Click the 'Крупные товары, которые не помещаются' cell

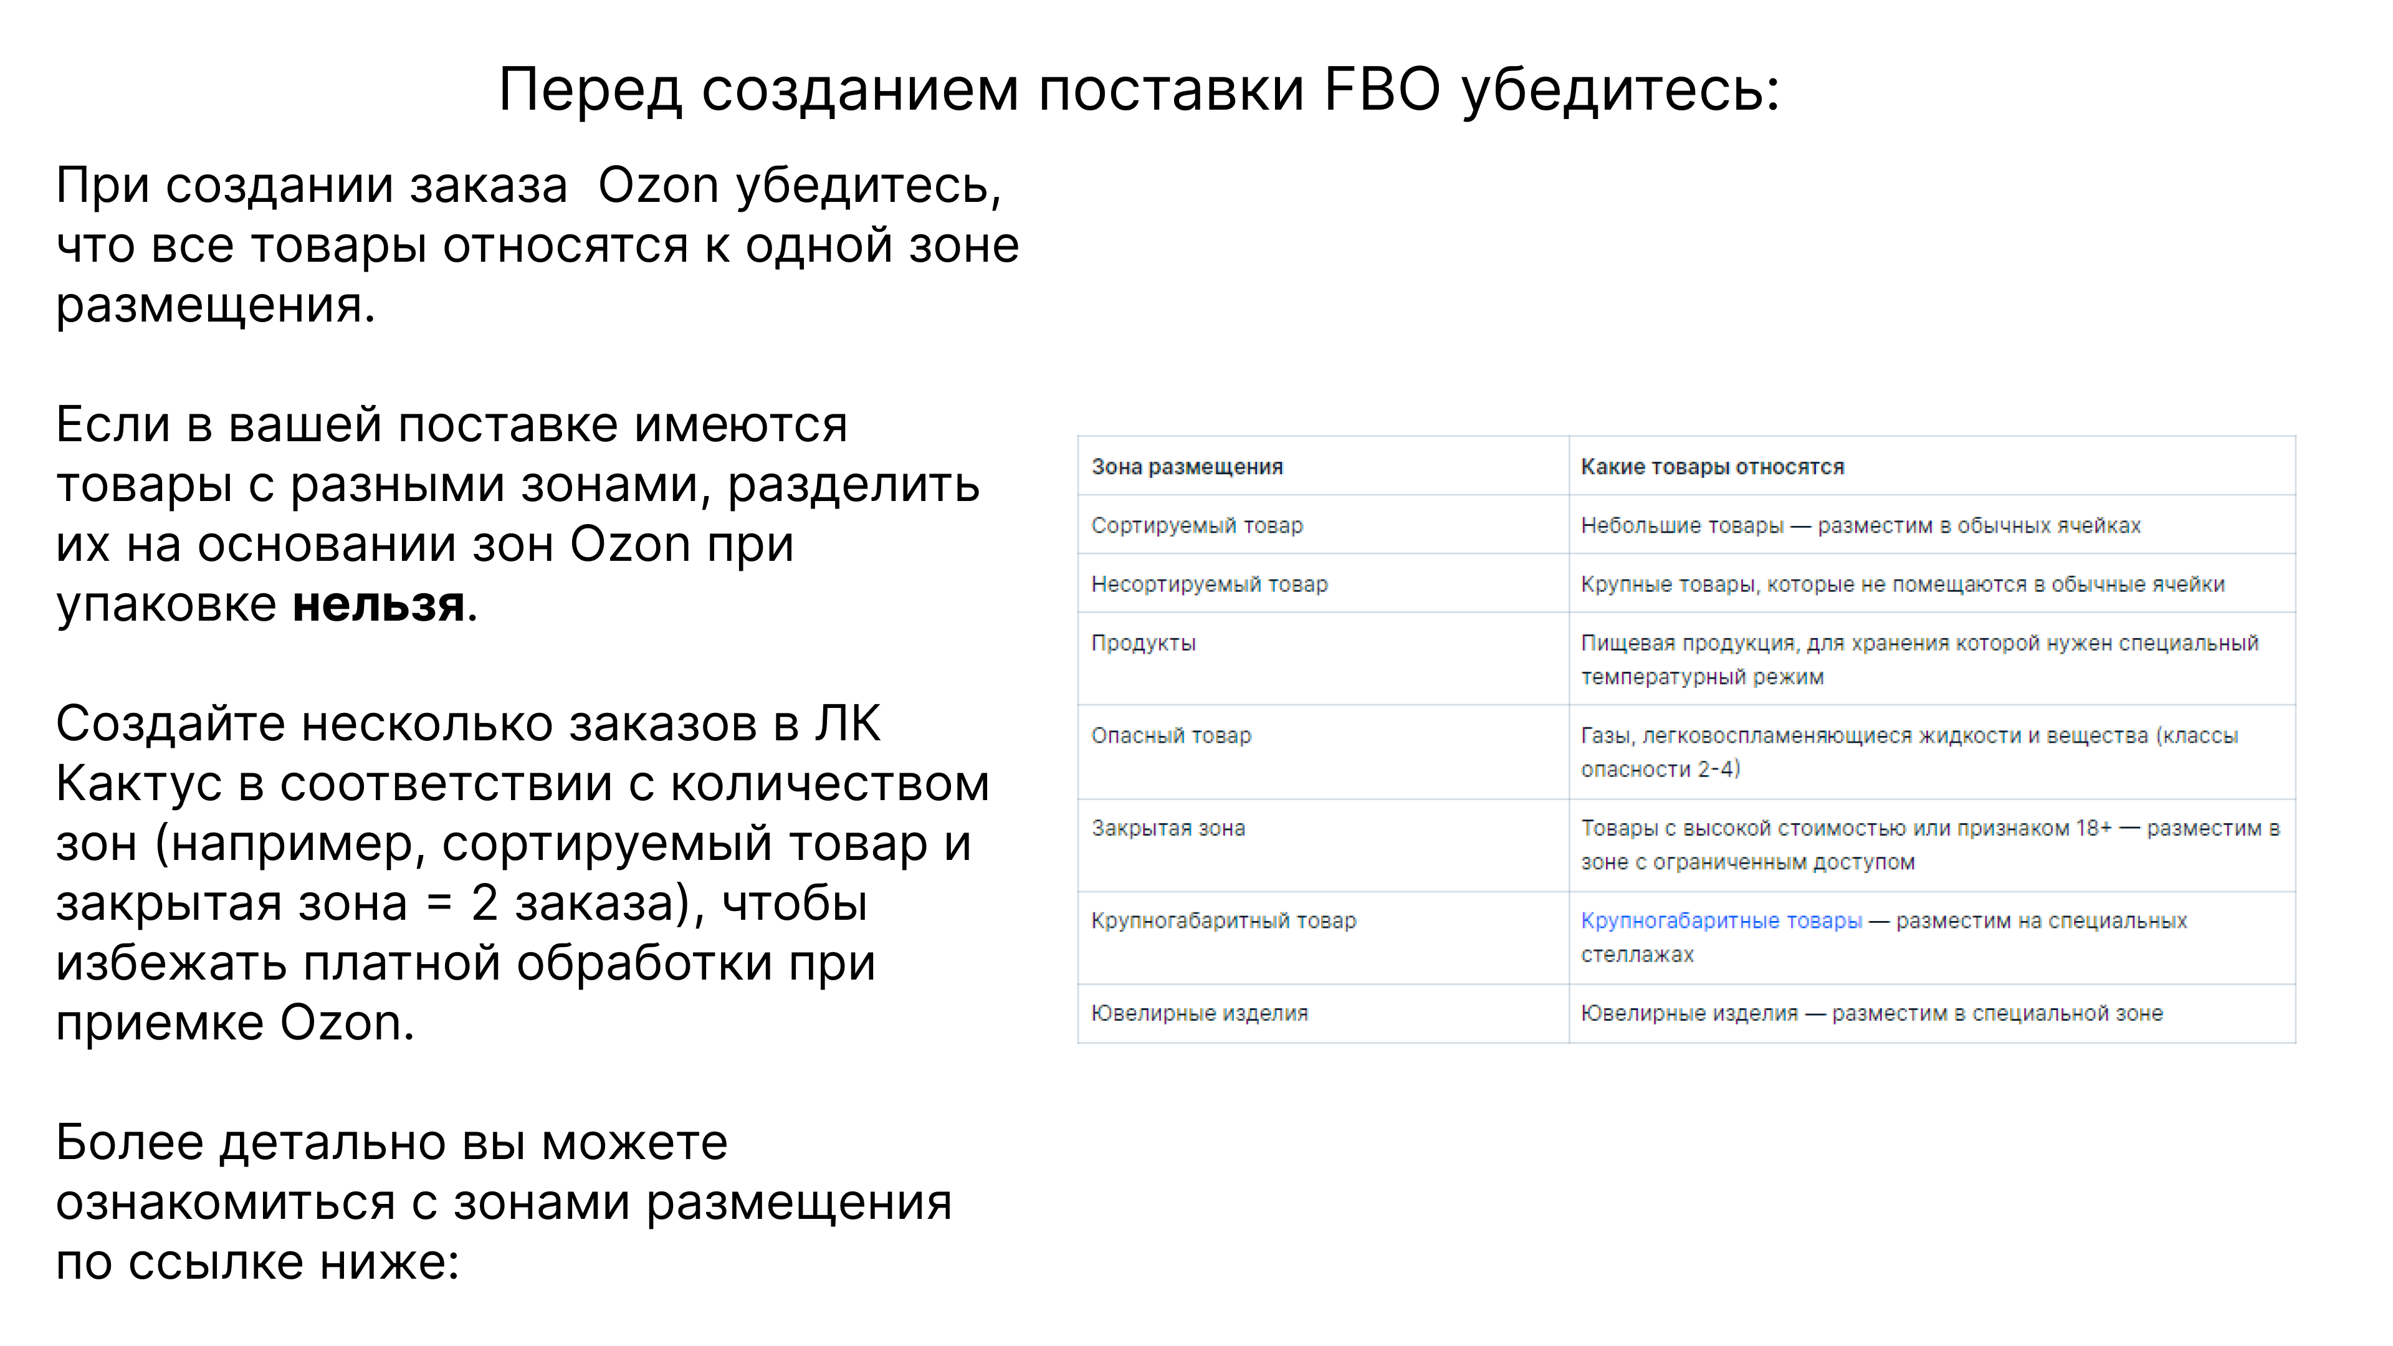pyautogui.click(x=1901, y=585)
